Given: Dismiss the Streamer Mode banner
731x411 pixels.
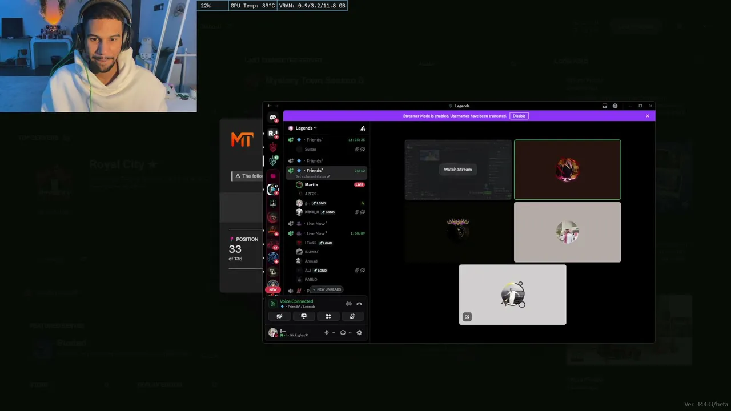Looking at the screenshot, I should [648, 116].
